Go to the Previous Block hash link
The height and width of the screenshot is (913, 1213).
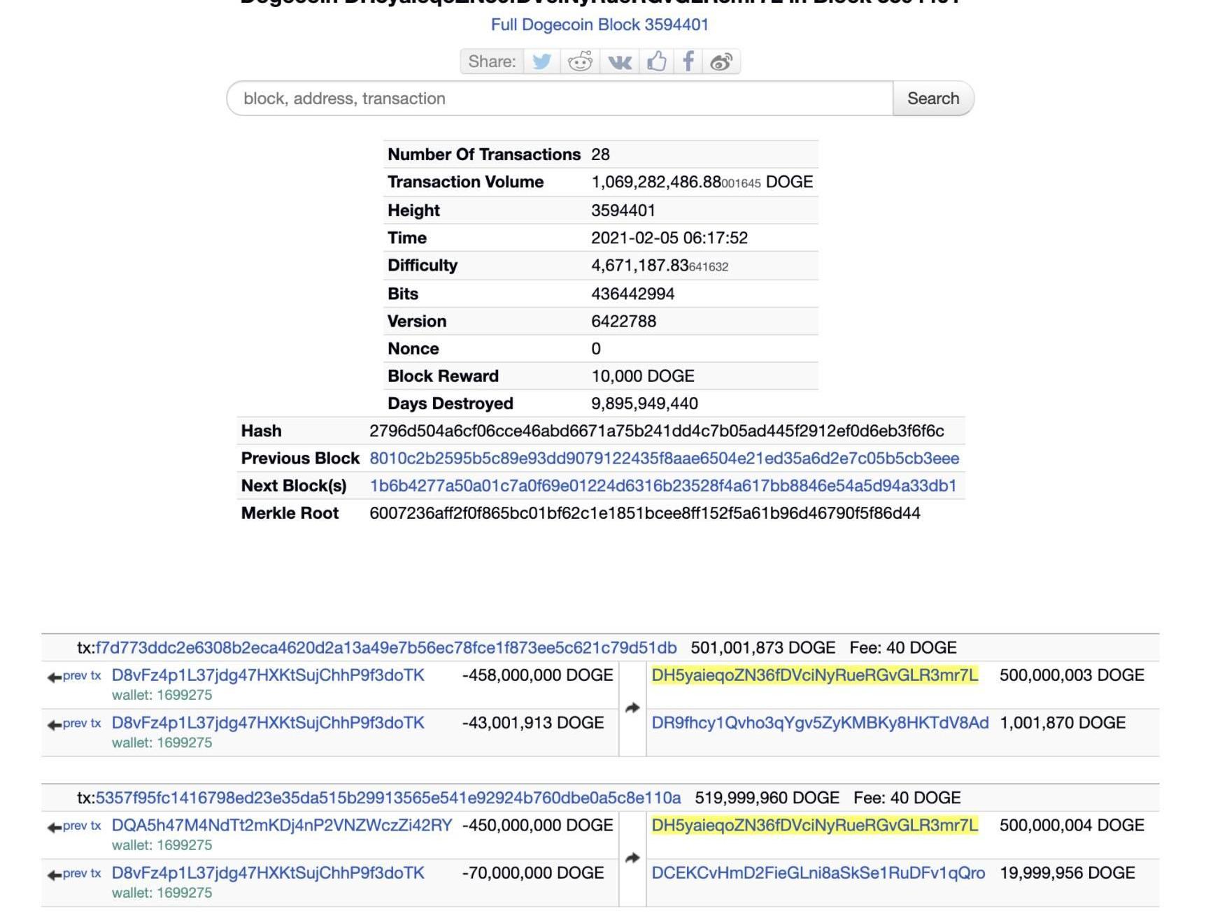pyautogui.click(x=664, y=459)
